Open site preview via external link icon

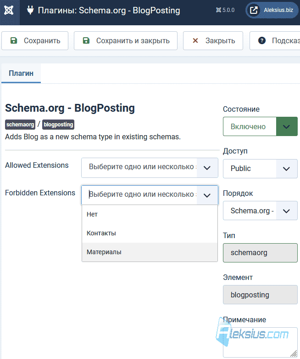click(x=254, y=10)
